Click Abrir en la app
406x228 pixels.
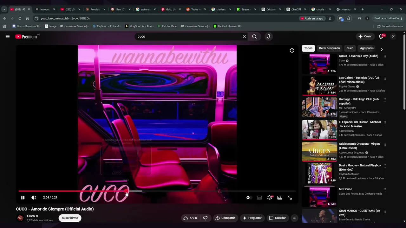312,18
